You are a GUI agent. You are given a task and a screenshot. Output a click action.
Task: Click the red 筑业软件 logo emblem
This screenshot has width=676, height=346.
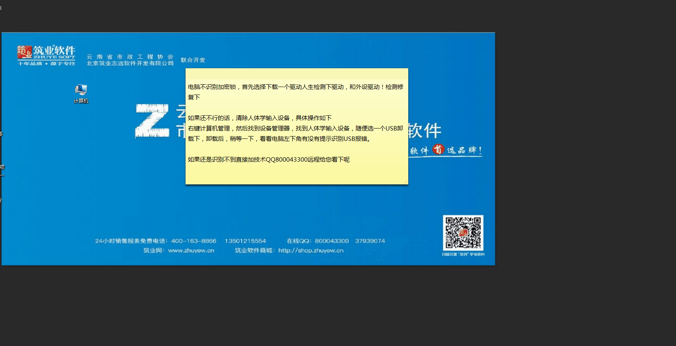[24, 52]
